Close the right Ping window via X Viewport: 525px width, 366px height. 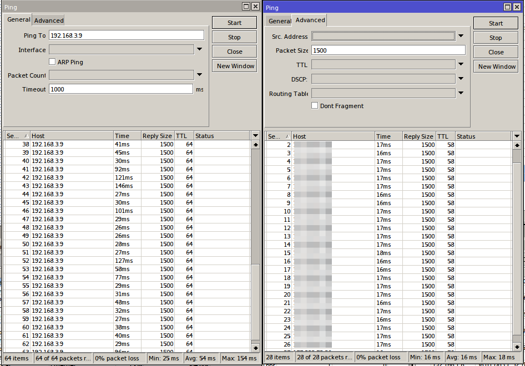pos(516,7)
